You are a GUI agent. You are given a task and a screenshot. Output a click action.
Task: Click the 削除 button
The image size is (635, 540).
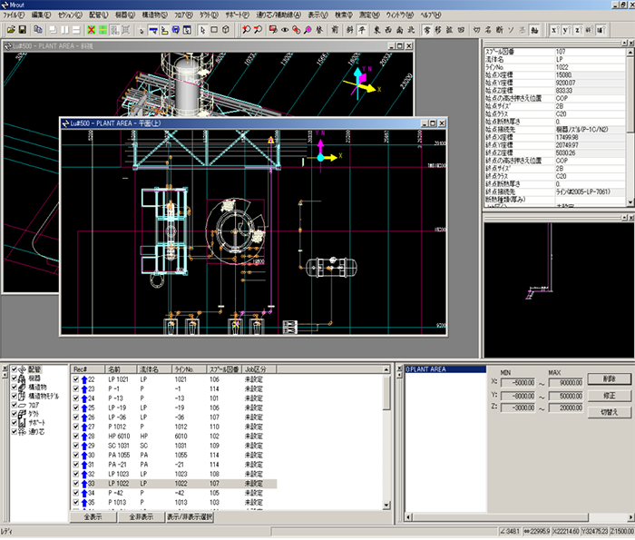tap(608, 378)
